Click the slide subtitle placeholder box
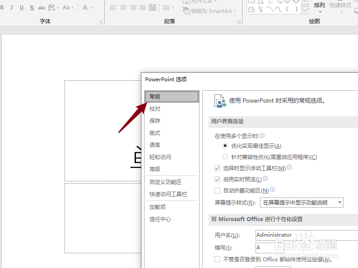Viewport: 358px width, 268px height. coord(103,218)
